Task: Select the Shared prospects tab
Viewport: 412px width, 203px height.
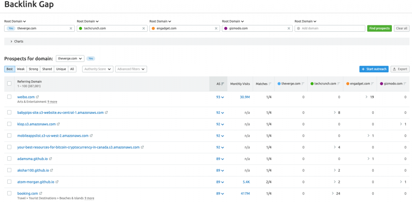Action: click(47, 69)
